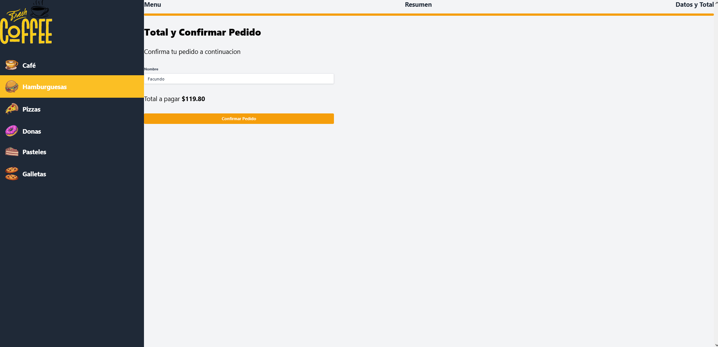718x347 pixels.
Task: Open the Resumen tab
Action: [x=418, y=4]
